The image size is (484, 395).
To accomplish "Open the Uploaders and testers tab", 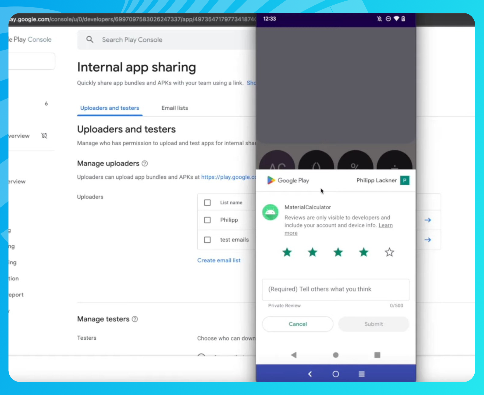I will point(110,108).
